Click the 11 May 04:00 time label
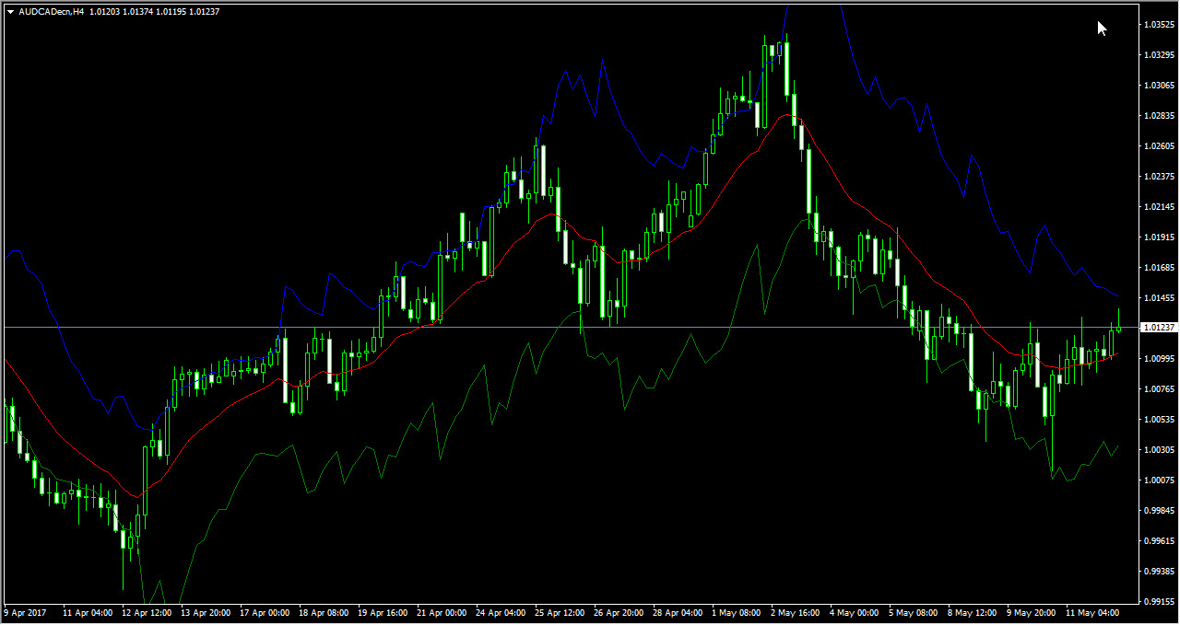 coord(1091,612)
